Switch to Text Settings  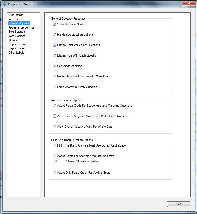(17, 32)
